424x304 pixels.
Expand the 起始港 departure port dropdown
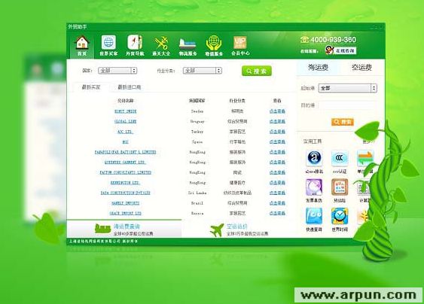click(x=348, y=88)
